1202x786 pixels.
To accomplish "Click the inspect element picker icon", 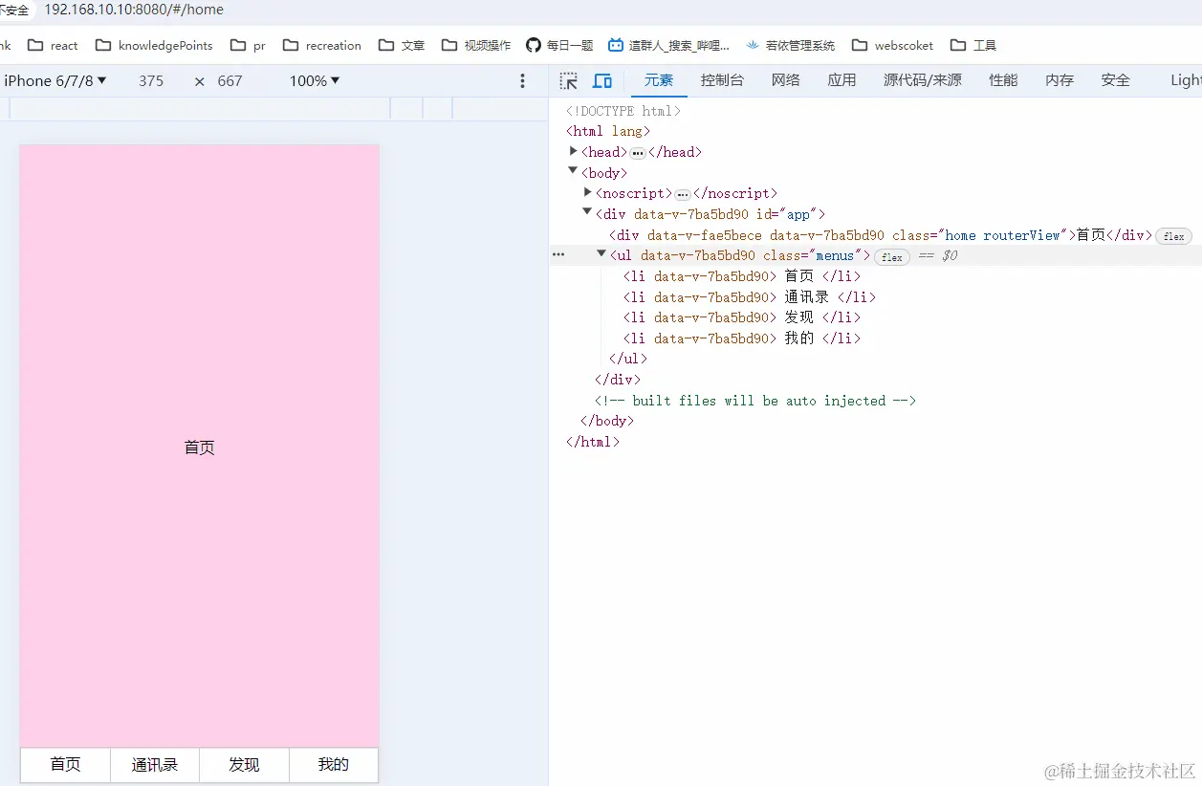I will click(x=569, y=81).
